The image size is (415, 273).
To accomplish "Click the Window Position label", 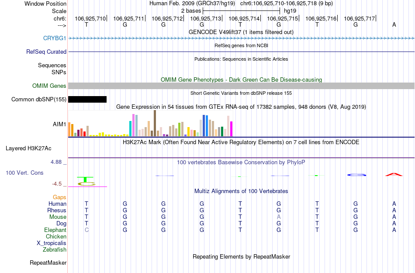I will pos(45,3).
